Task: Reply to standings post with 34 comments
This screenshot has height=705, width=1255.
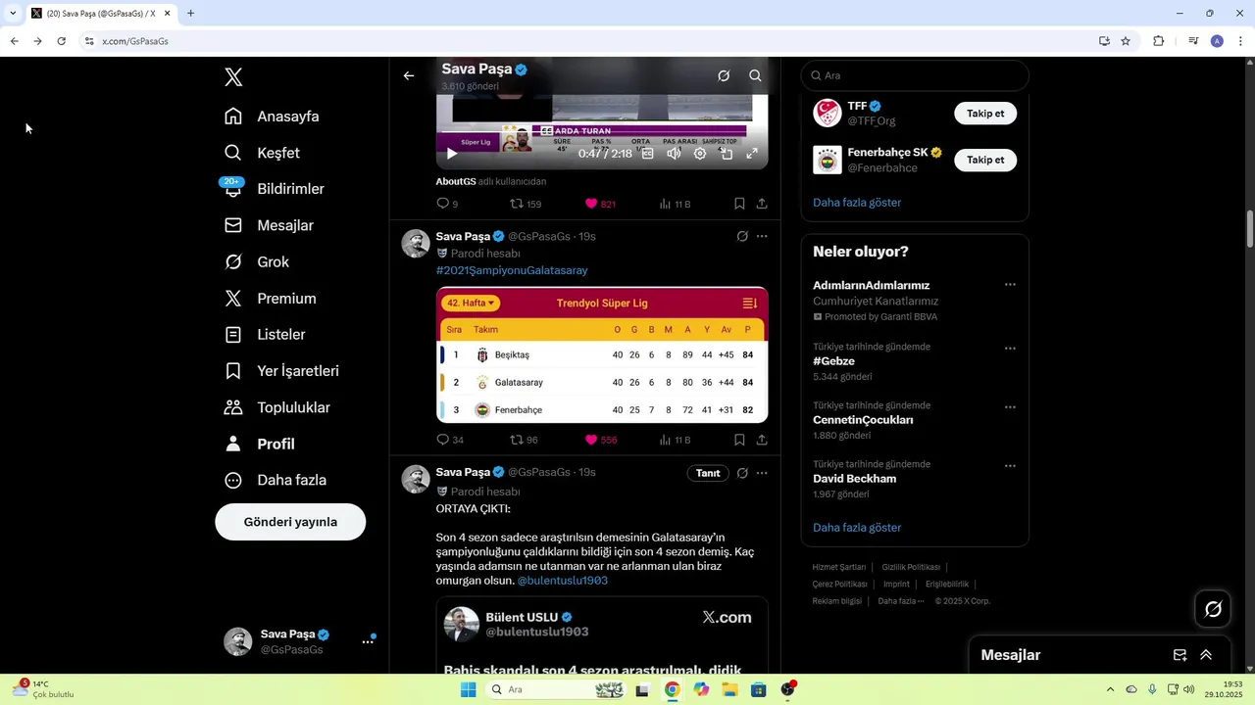Action: coord(450,440)
